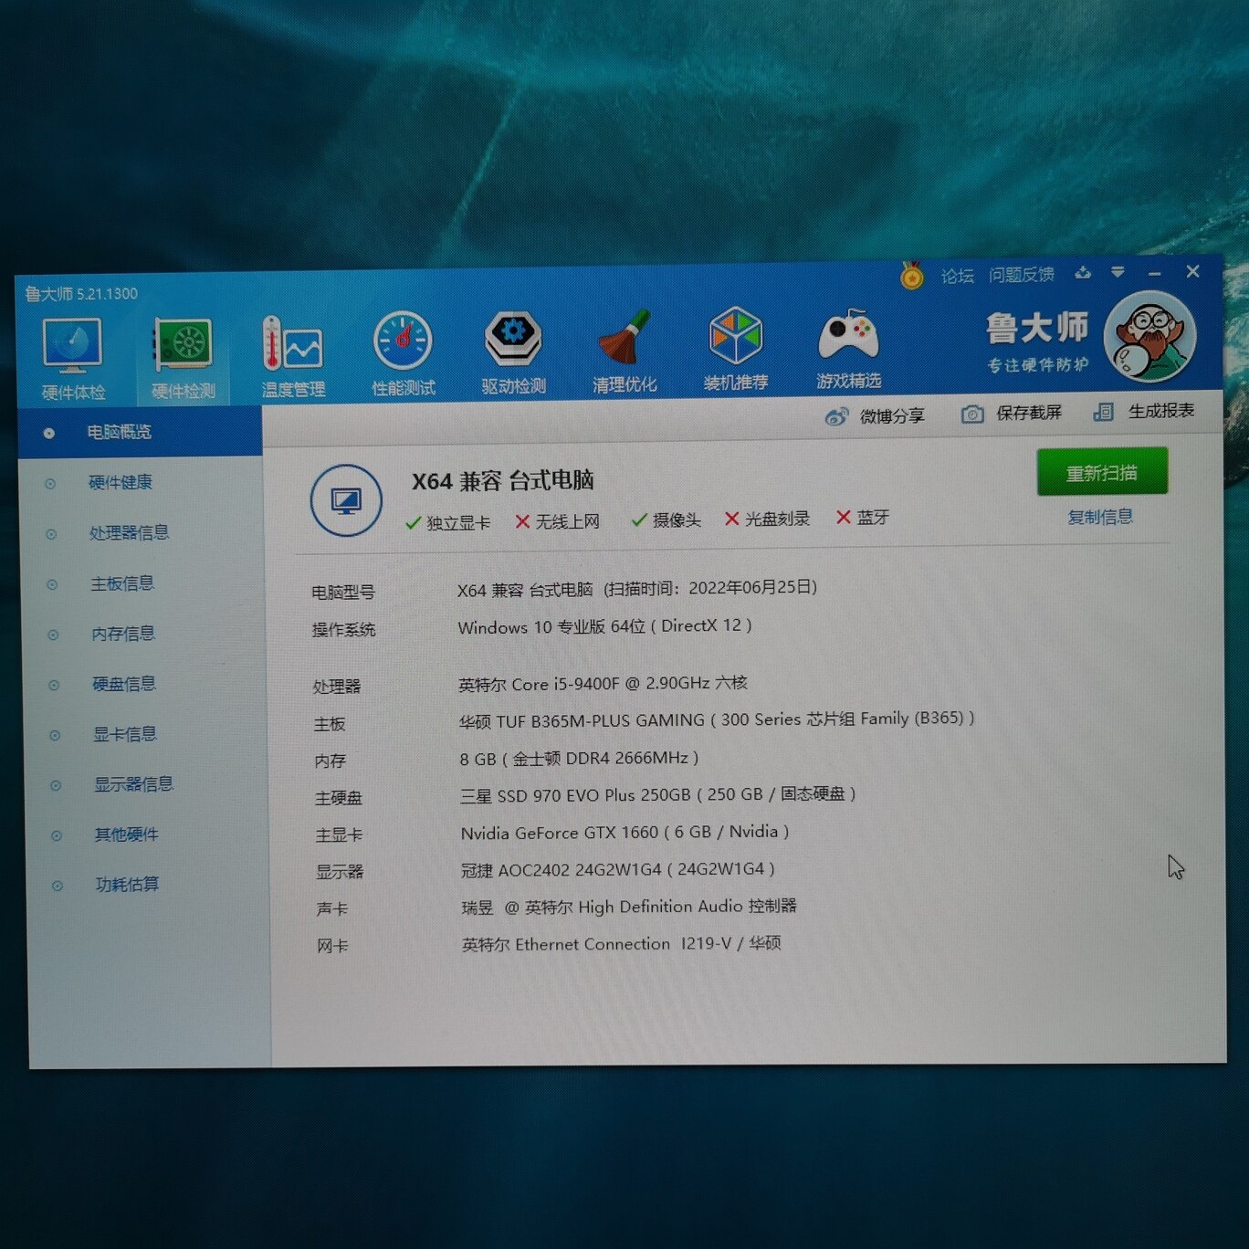The height and width of the screenshot is (1249, 1249).
Task: Click 保存截屏 text
Action: pos(1029,413)
